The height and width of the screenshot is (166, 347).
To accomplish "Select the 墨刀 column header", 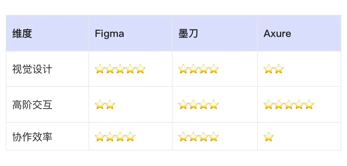I will pyautogui.click(x=188, y=33).
